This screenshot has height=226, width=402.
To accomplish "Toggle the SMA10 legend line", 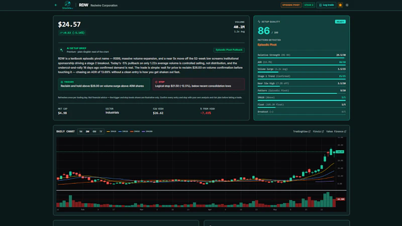I will pyautogui.click(x=112, y=132).
